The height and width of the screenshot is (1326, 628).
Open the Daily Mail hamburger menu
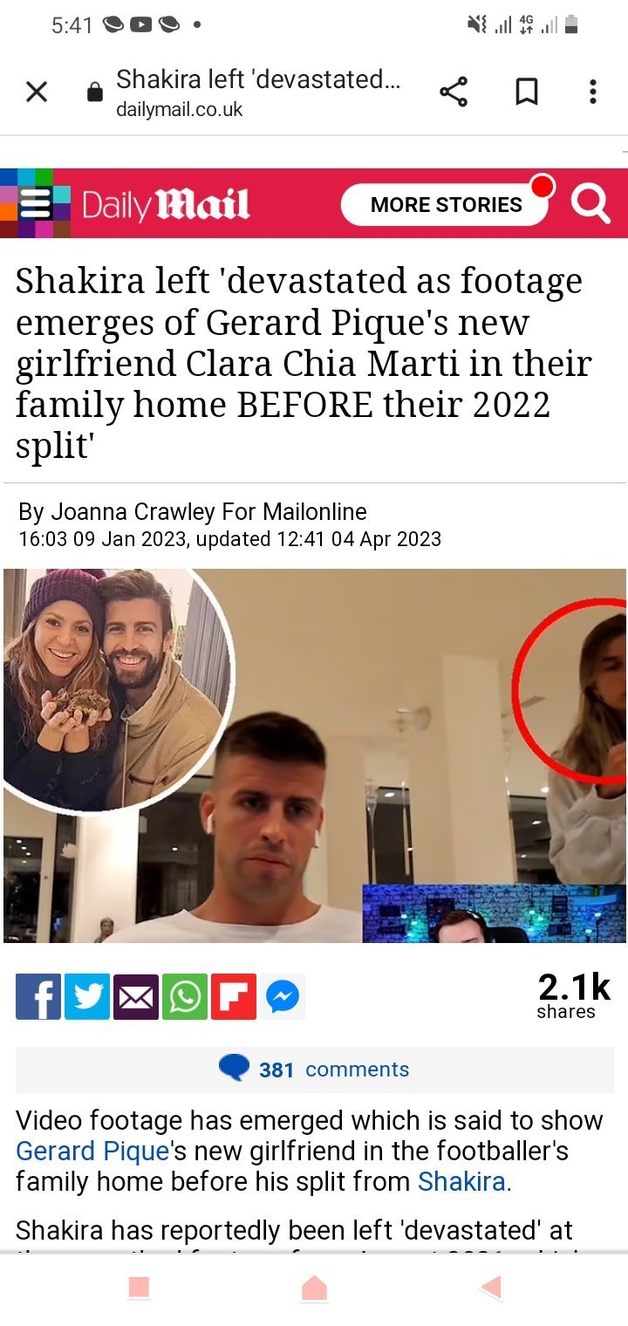(35, 203)
